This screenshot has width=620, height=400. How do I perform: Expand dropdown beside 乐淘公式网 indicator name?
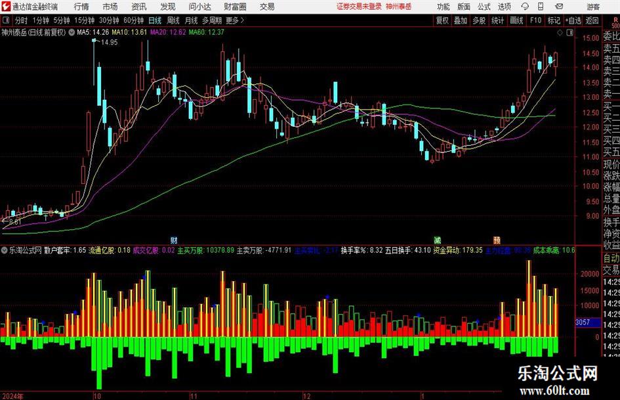click(x=5, y=250)
